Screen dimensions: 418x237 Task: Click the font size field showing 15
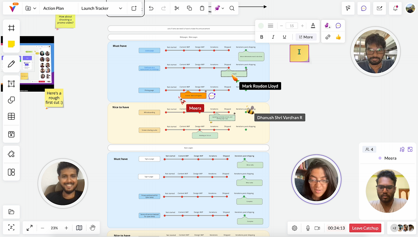[x=291, y=26]
